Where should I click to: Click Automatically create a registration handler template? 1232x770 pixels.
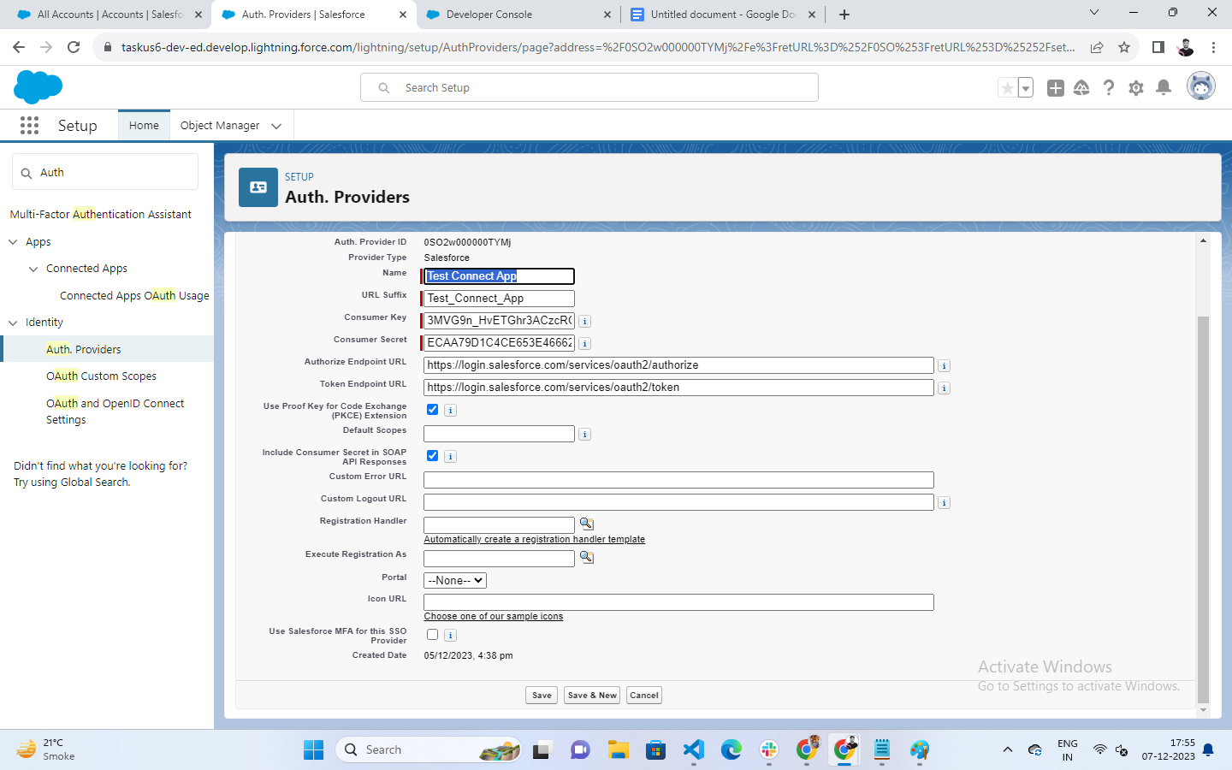pyautogui.click(x=535, y=540)
